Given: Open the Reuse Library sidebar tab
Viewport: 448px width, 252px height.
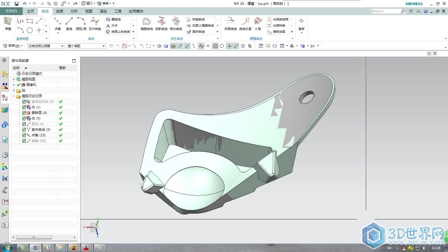Looking at the screenshot, I should (5, 110).
